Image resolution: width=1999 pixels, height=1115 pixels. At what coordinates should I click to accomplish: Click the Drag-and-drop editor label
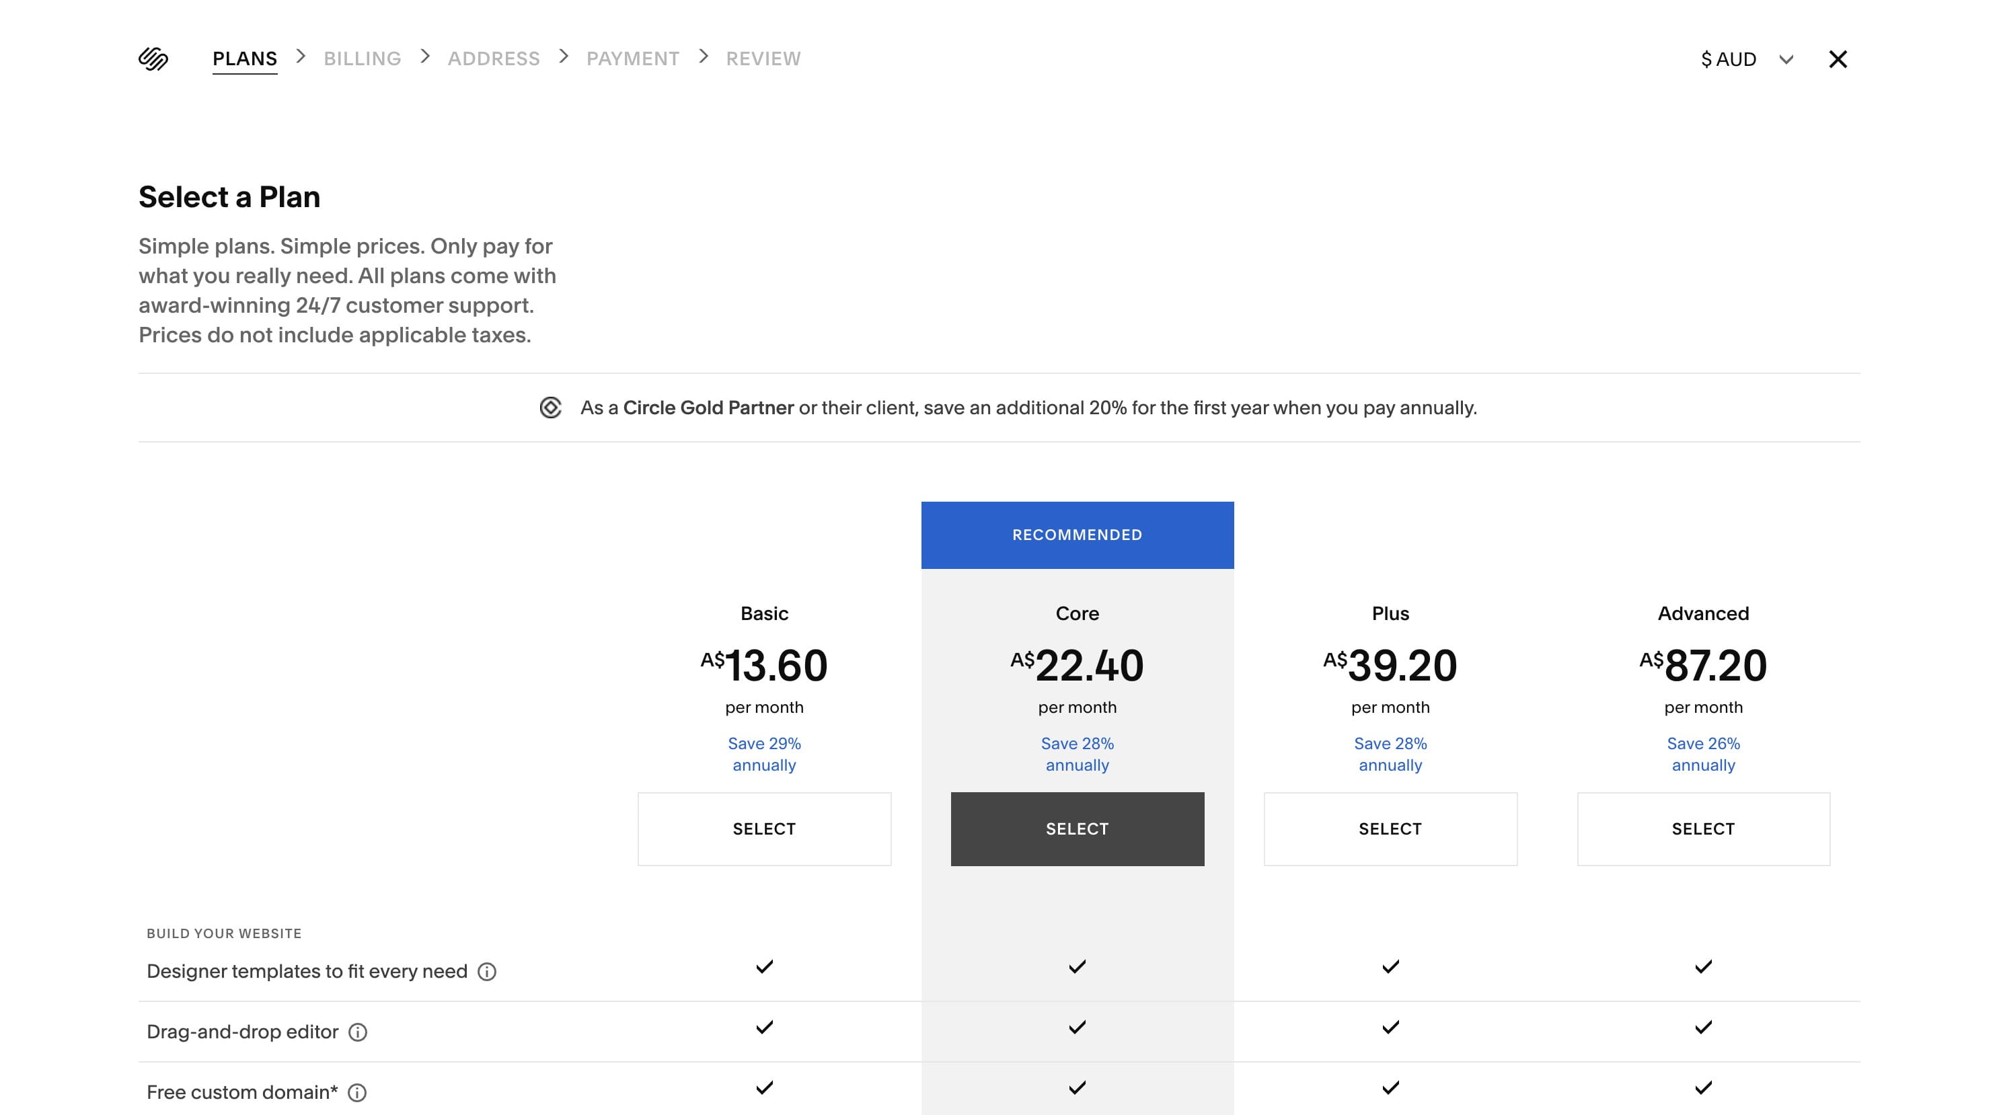tap(242, 1032)
